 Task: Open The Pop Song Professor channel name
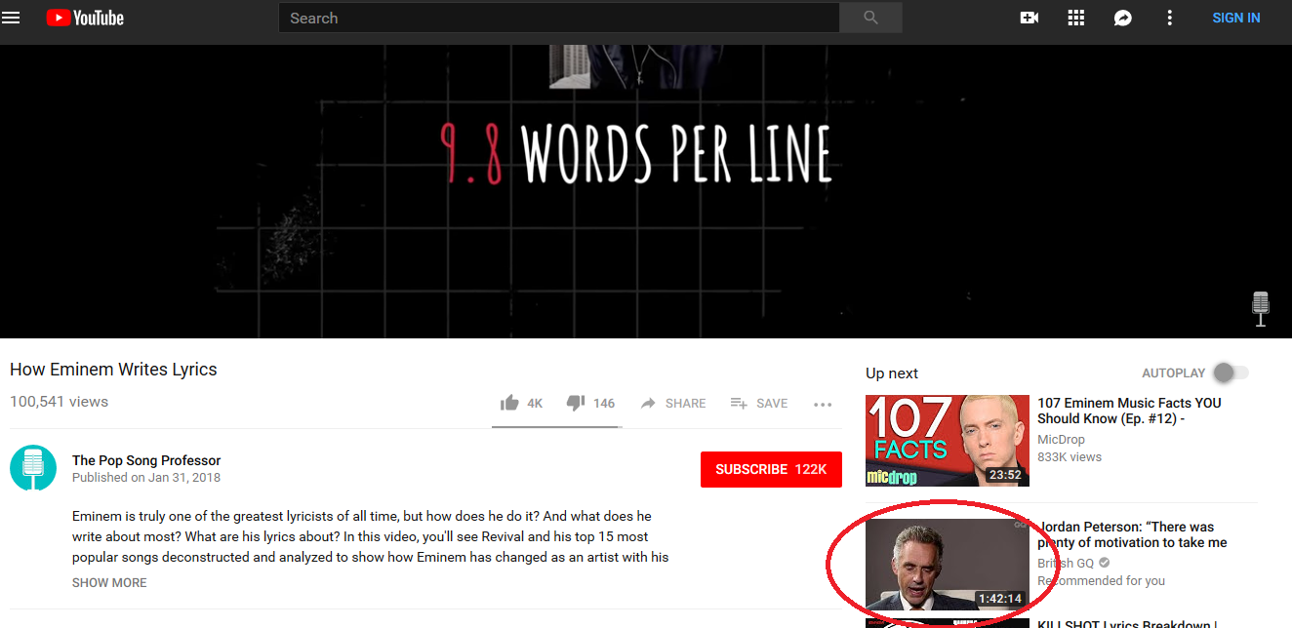point(146,460)
